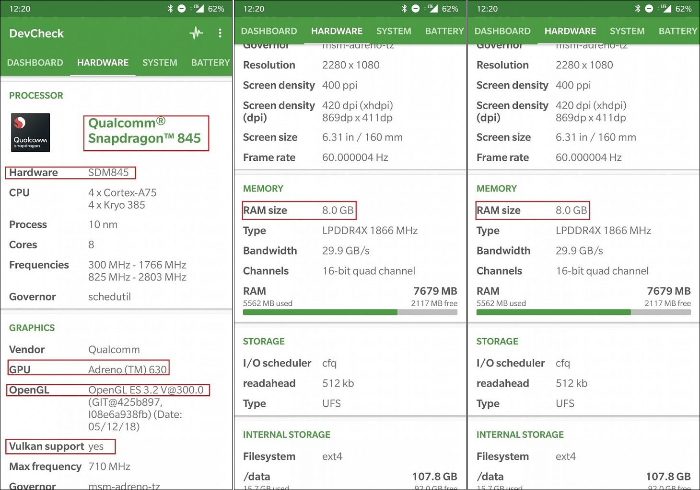Tap 16-bit quad channel in middle screen
This screenshot has width=700, height=490.
click(369, 271)
